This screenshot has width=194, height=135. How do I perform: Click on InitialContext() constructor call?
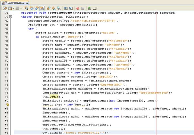96,73
